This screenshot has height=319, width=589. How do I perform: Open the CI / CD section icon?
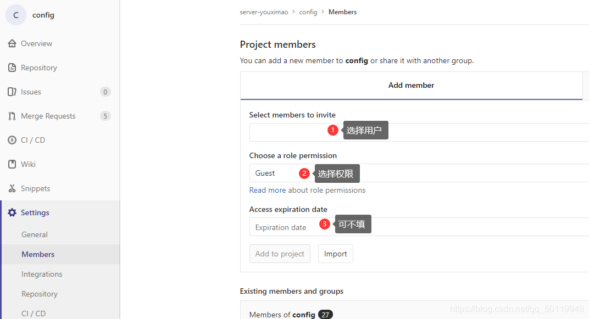pyautogui.click(x=12, y=140)
